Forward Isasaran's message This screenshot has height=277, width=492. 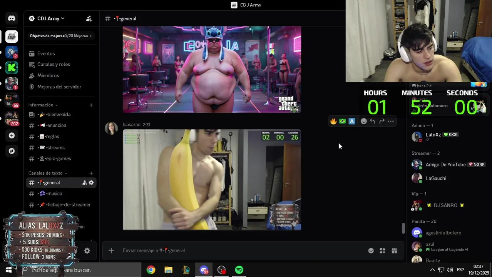pyautogui.click(x=382, y=121)
